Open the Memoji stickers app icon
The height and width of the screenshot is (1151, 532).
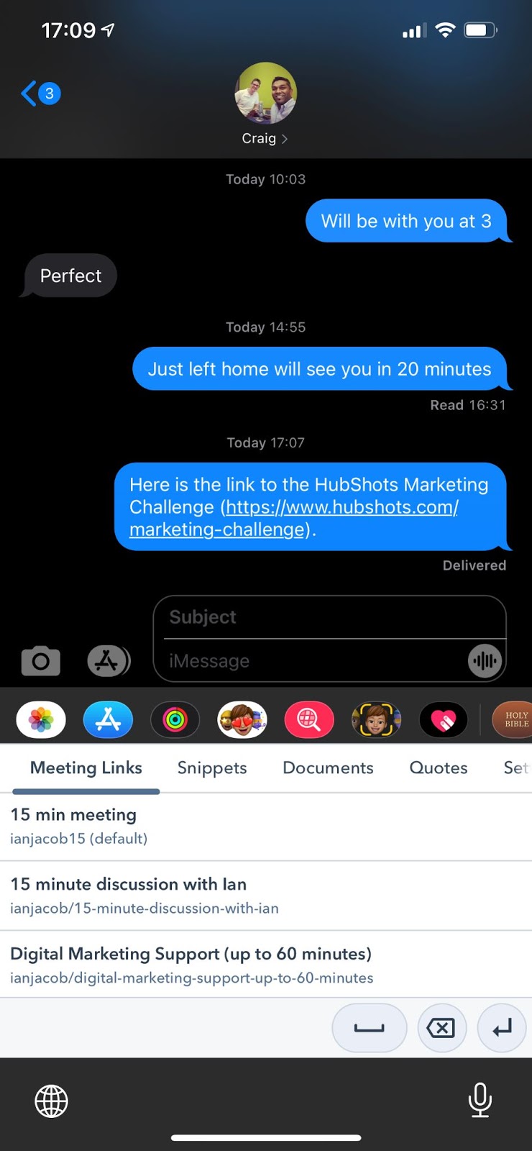click(242, 719)
